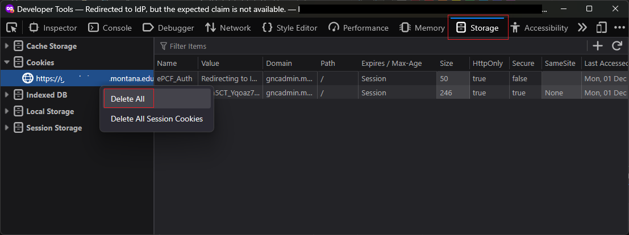Focus the Filter Items field
The image size is (629, 235).
point(369,46)
